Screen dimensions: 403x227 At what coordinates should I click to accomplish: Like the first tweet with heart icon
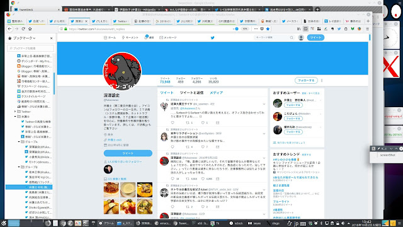click(203, 122)
